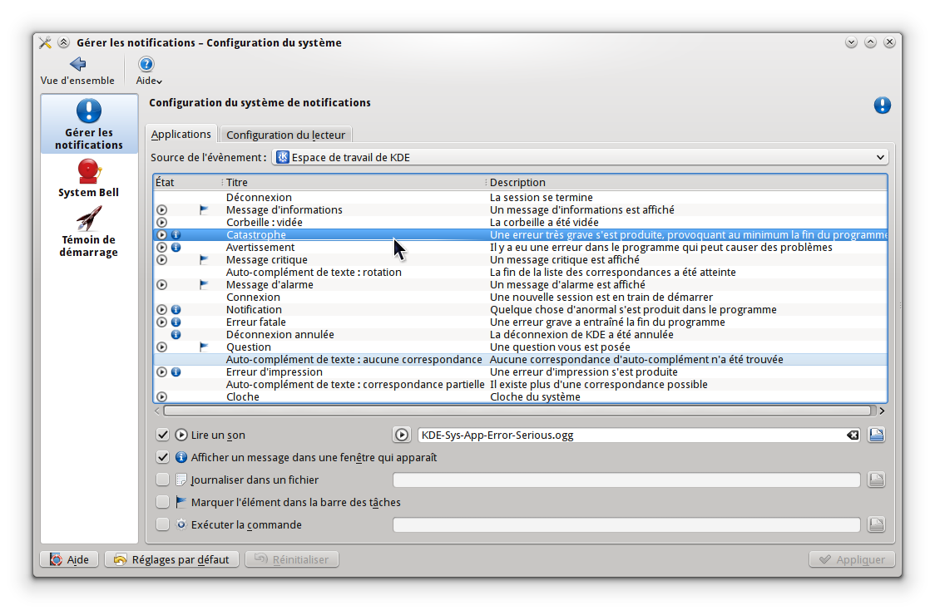Viewport: 935px width, 610px height.
Task: Click the blue information icon beside the heading
Action: pos(882,106)
